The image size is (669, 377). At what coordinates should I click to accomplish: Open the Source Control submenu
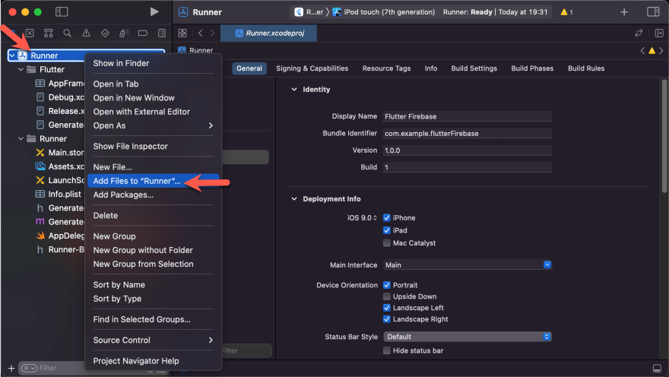[x=153, y=340]
